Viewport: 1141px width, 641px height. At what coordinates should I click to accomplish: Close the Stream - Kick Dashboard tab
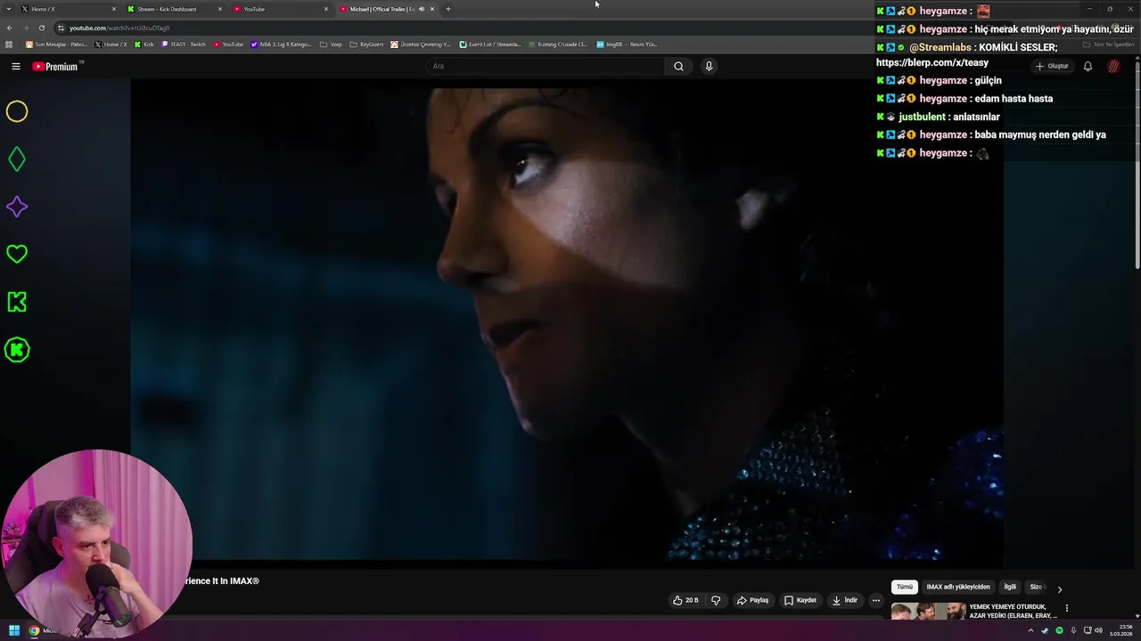(x=220, y=9)
